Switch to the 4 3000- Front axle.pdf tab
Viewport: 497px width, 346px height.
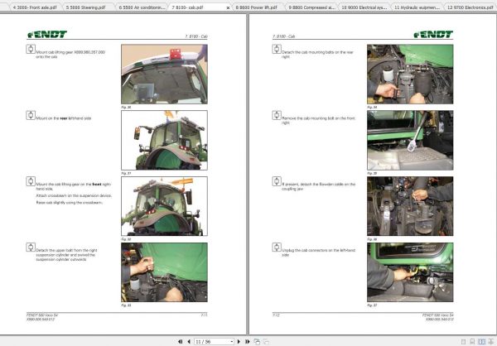tap(35, 7)
